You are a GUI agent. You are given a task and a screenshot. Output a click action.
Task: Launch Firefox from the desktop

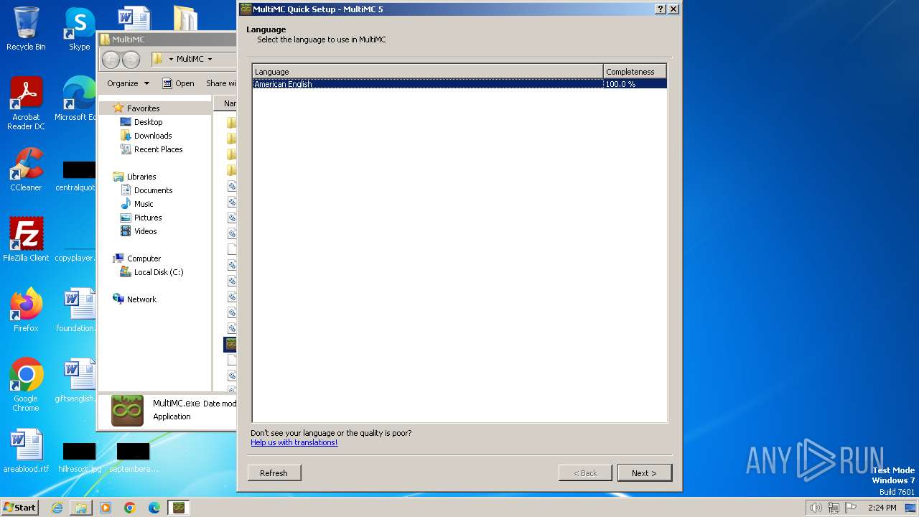point(26,309)
